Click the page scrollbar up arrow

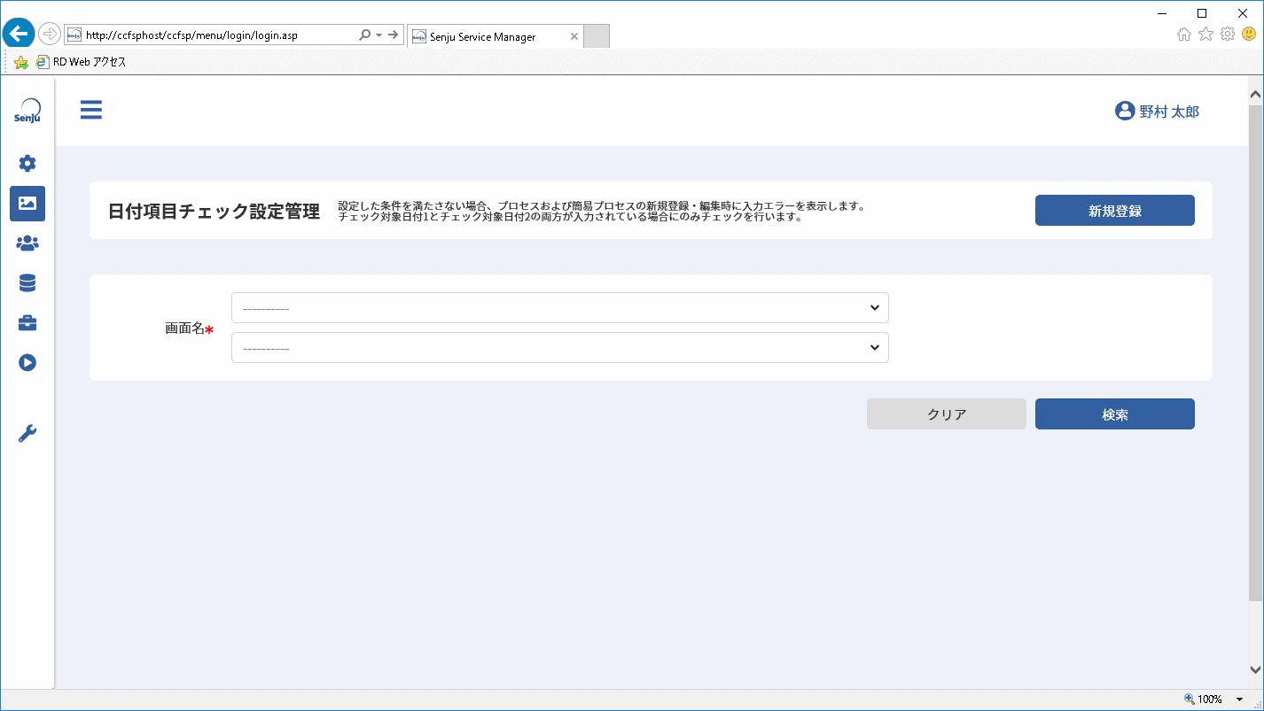pyautogui.click(x=1255, y=93)
